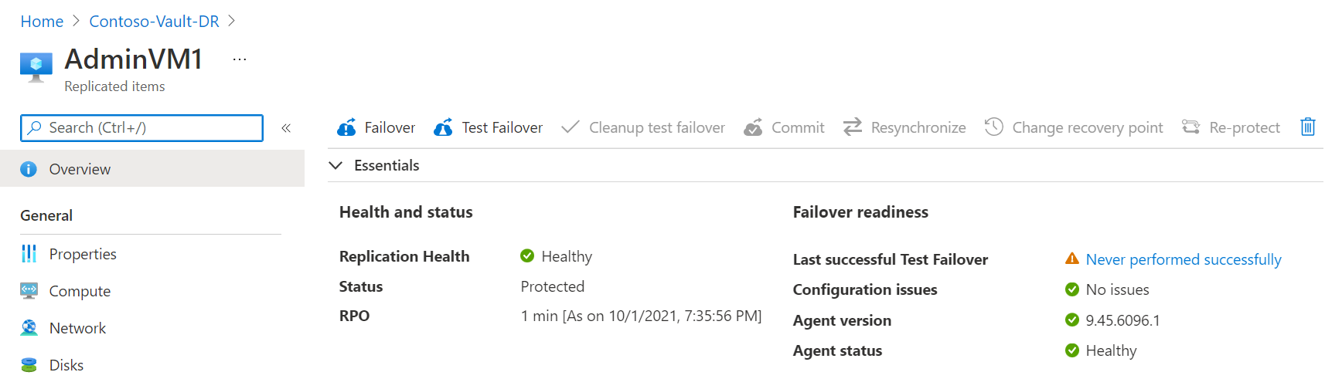Image resolution: width=1325 pixels, height=389 pixels.
Task: Navigate to Contoso-Vault-DR breadcrumb
Action: (x=154, y=22)
